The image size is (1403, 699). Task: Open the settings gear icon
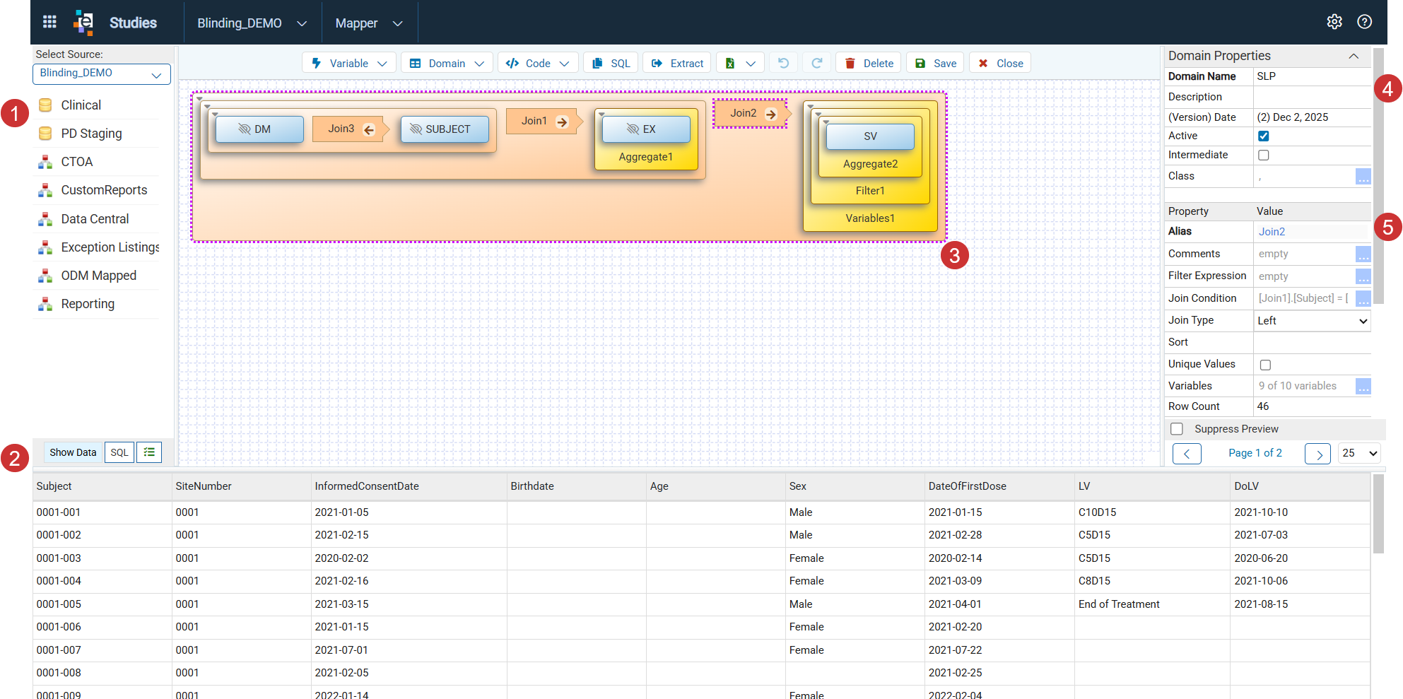pos(1334,22)
